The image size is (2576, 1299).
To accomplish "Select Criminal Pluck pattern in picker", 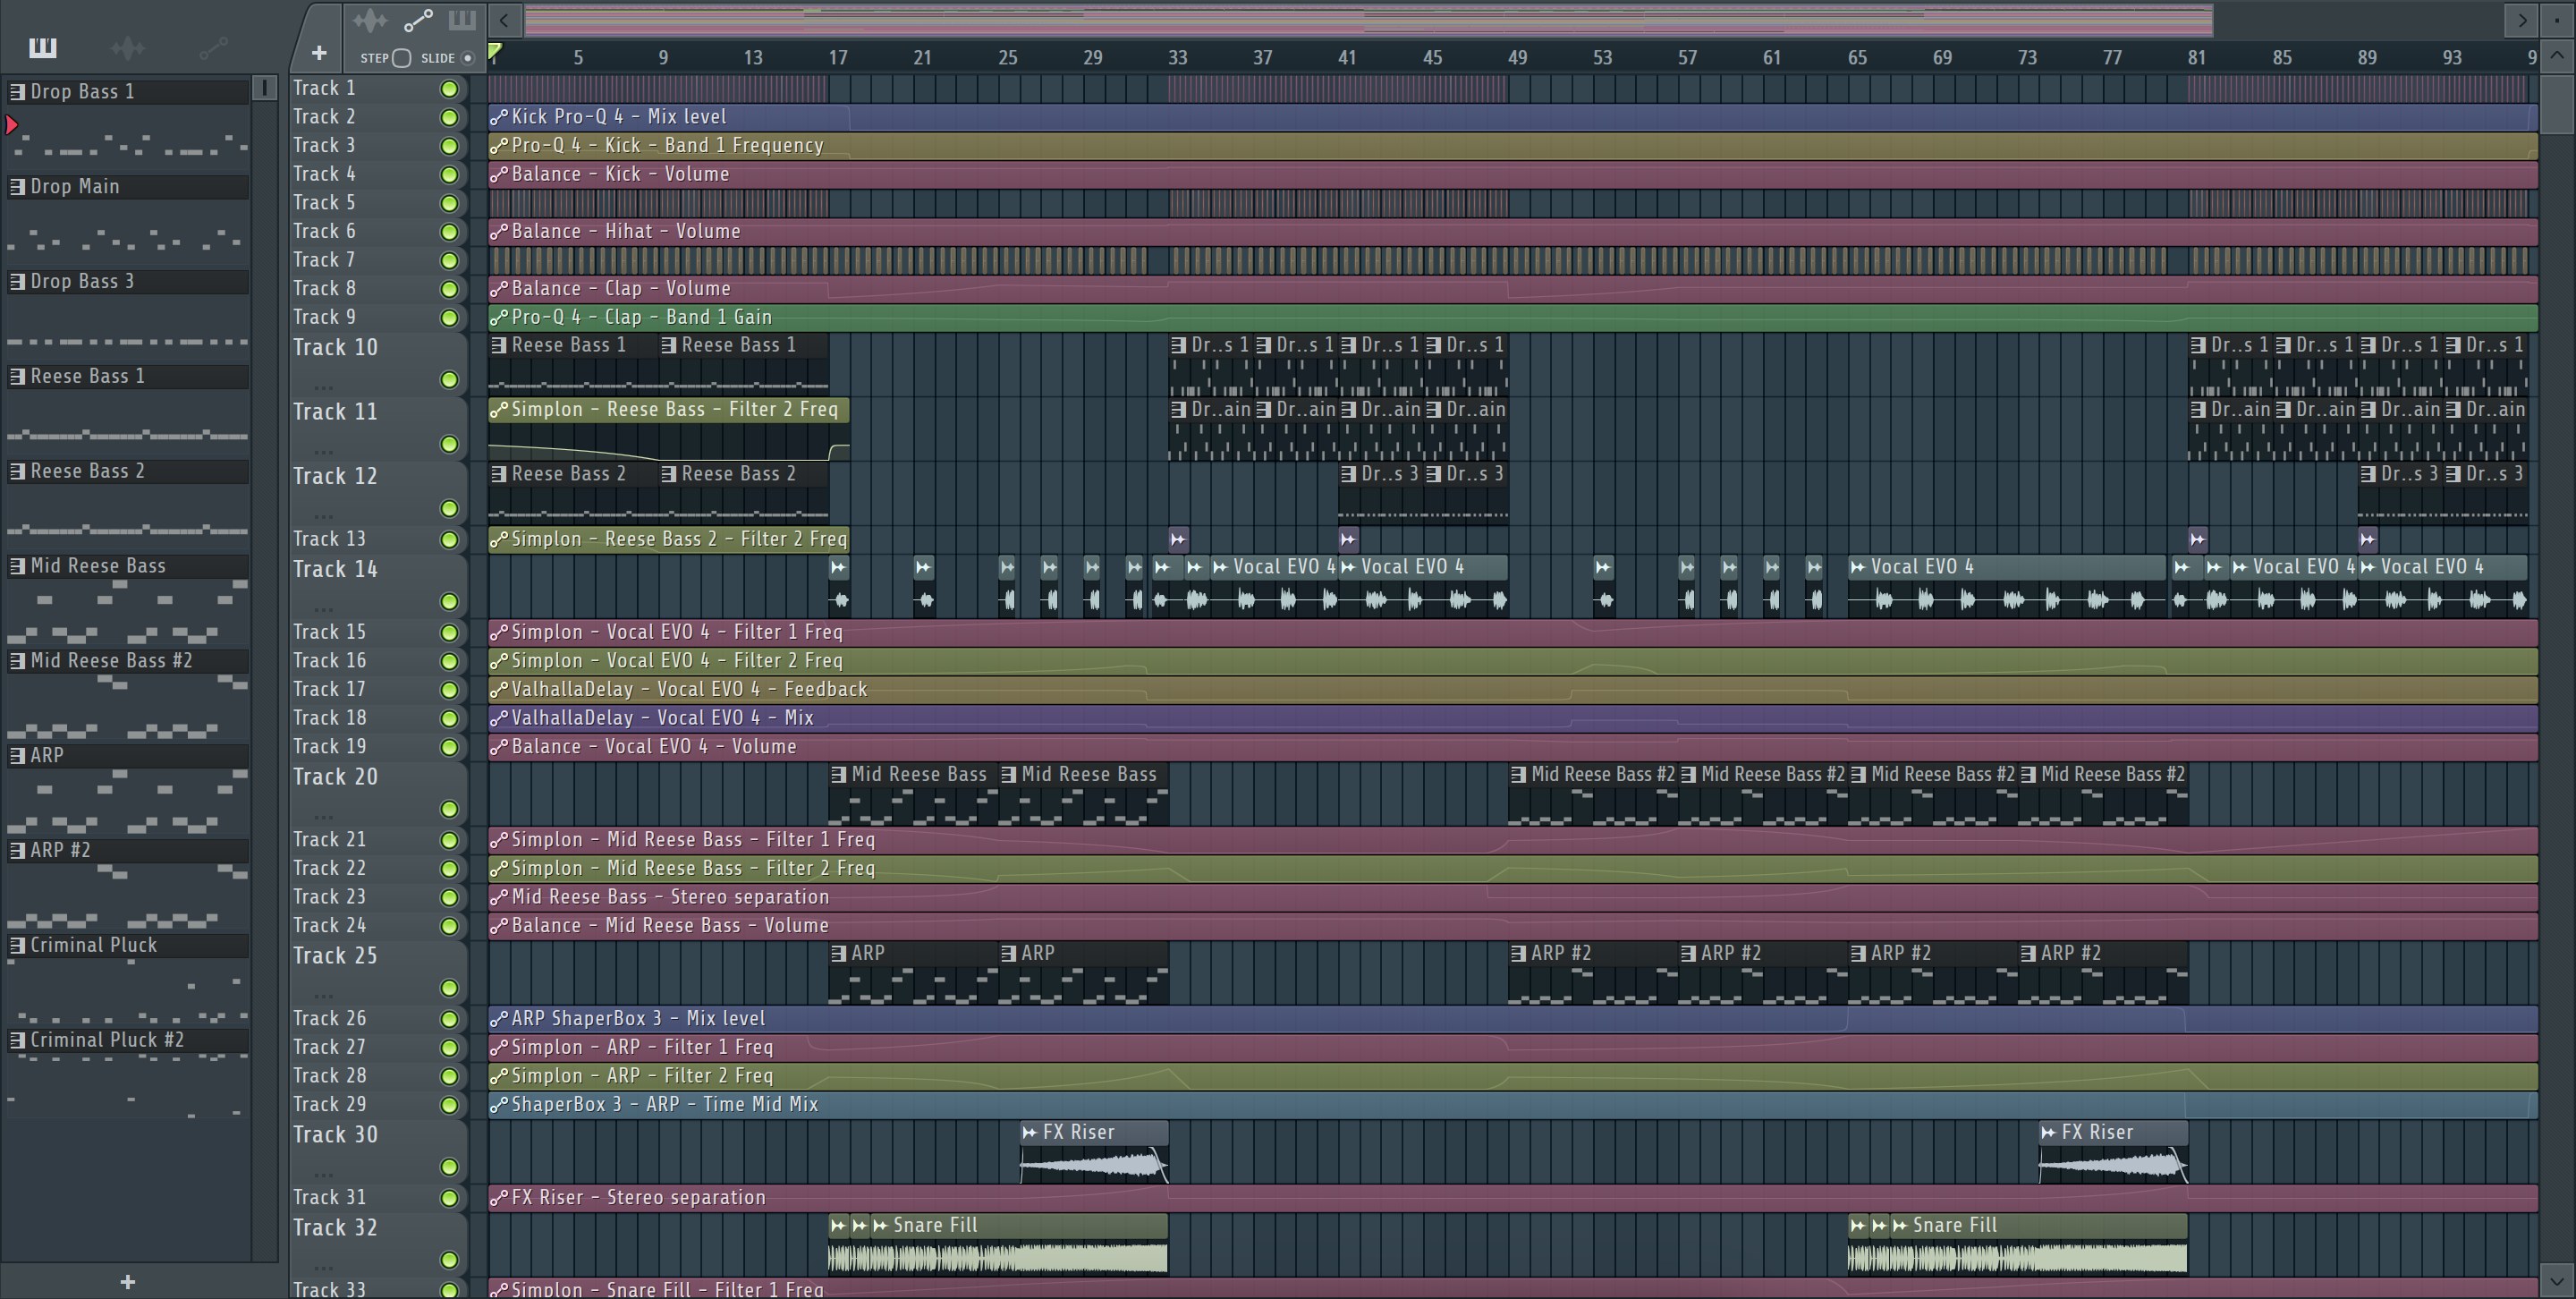I will point(128,946).
